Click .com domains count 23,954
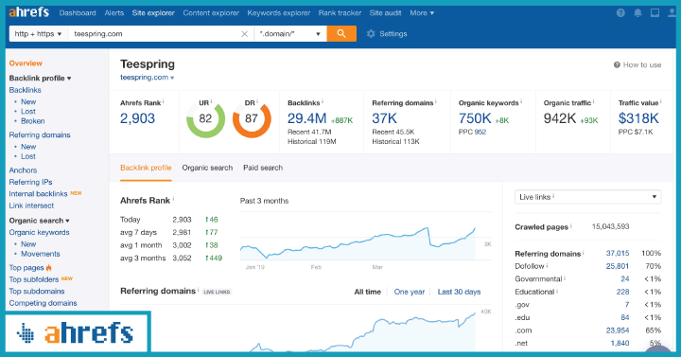Viewport: 681px width, 357px height. pyautogui.click(x=618, y=330)
